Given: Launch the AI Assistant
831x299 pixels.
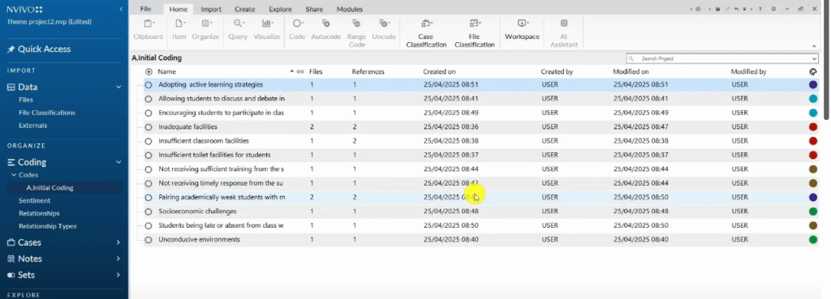Looking at the screenshot, I should [x=564, y=33].
